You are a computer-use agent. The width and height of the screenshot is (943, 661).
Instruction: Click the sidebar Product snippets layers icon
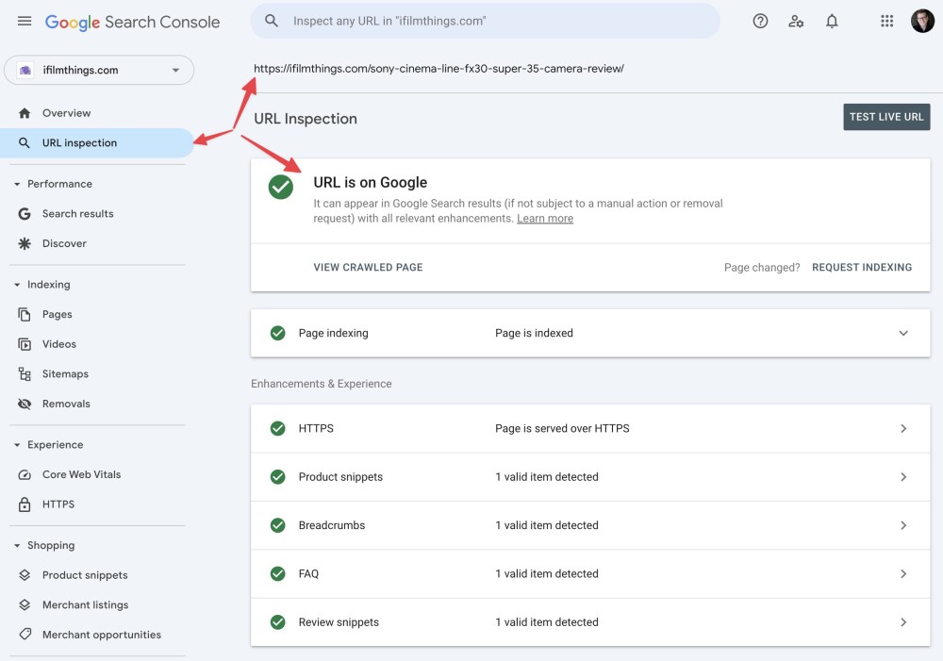tap(25, 575)
